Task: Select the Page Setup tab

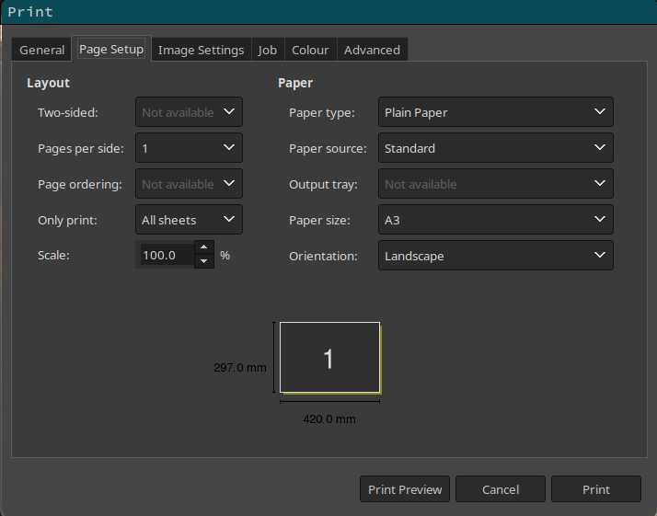Action: (111, 49)
